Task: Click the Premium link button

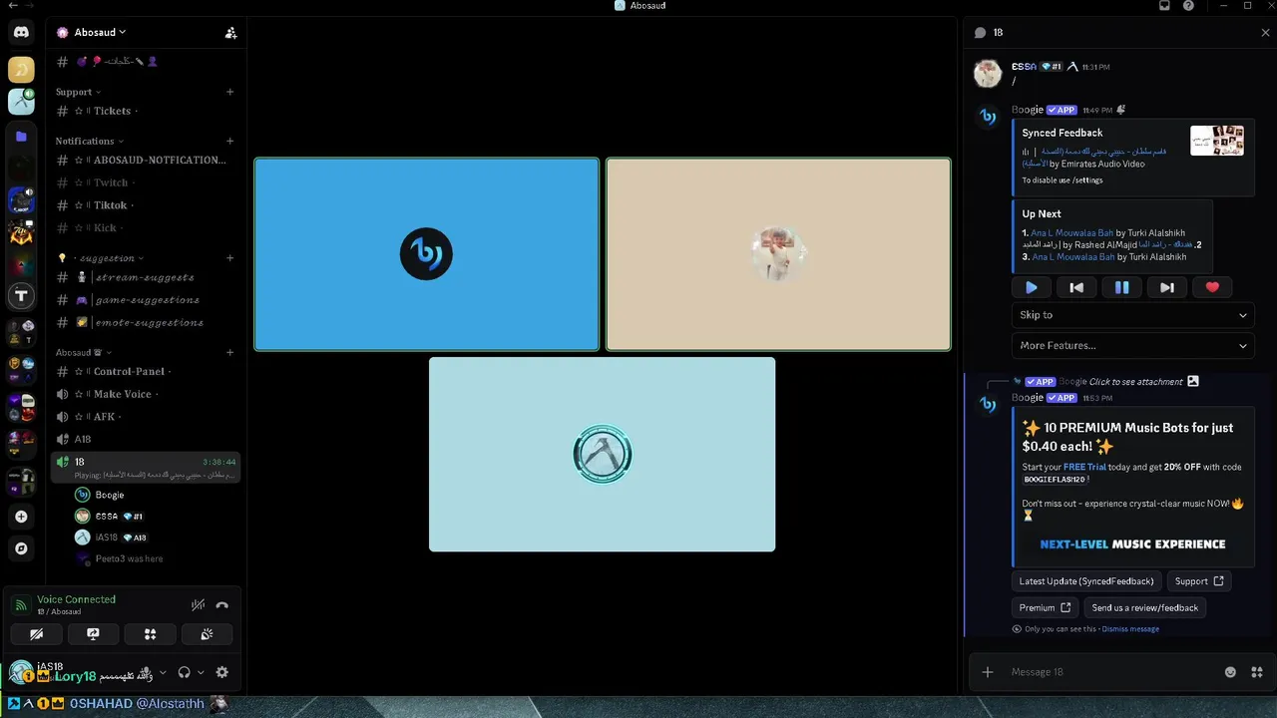Action: [1046, 607]
